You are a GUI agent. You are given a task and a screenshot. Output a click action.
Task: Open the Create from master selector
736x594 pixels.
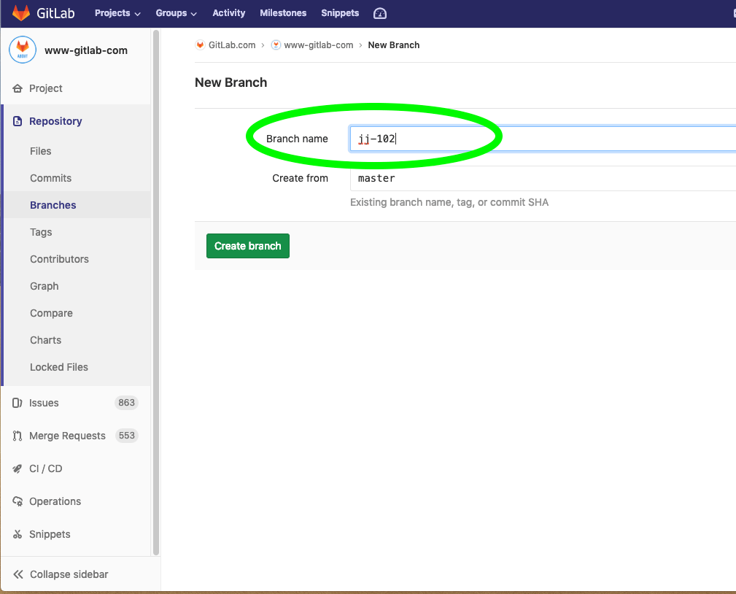pos(543,179)
